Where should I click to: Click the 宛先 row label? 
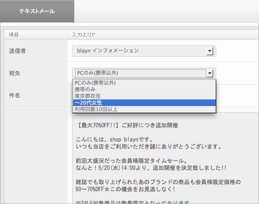[15, 73]
